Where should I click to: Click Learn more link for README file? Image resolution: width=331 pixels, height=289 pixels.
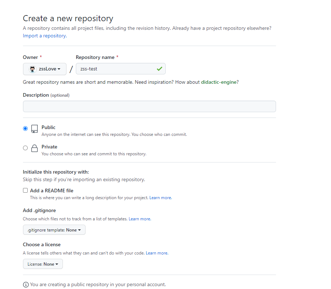click(160, 198)
